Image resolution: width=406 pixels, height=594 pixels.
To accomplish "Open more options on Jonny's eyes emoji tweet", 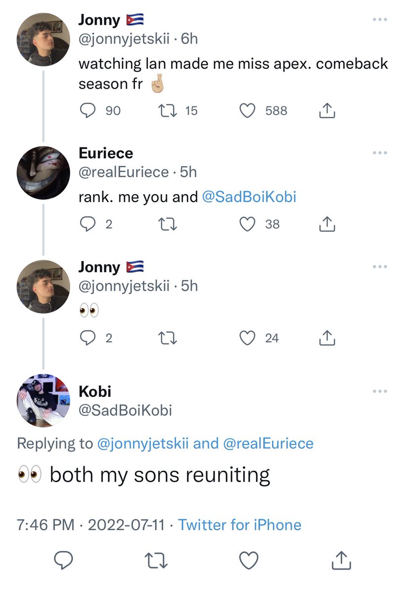I will click(379, 267).
